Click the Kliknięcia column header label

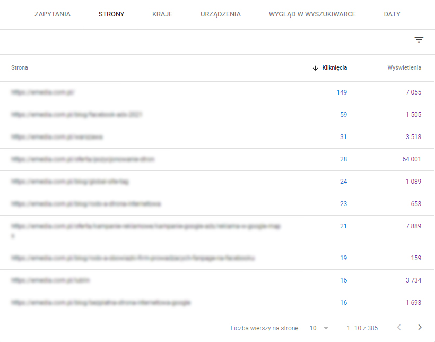pos(334,67)
